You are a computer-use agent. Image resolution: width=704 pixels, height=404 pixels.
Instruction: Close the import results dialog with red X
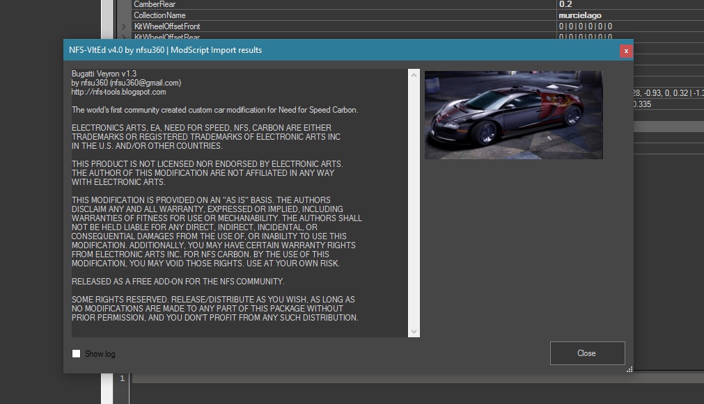coord(626,50)
